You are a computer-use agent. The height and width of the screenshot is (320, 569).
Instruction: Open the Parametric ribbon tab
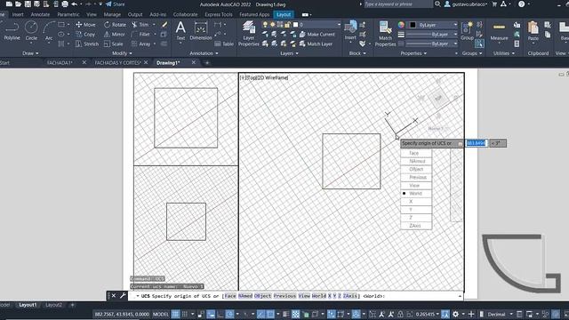coord(68,14)
